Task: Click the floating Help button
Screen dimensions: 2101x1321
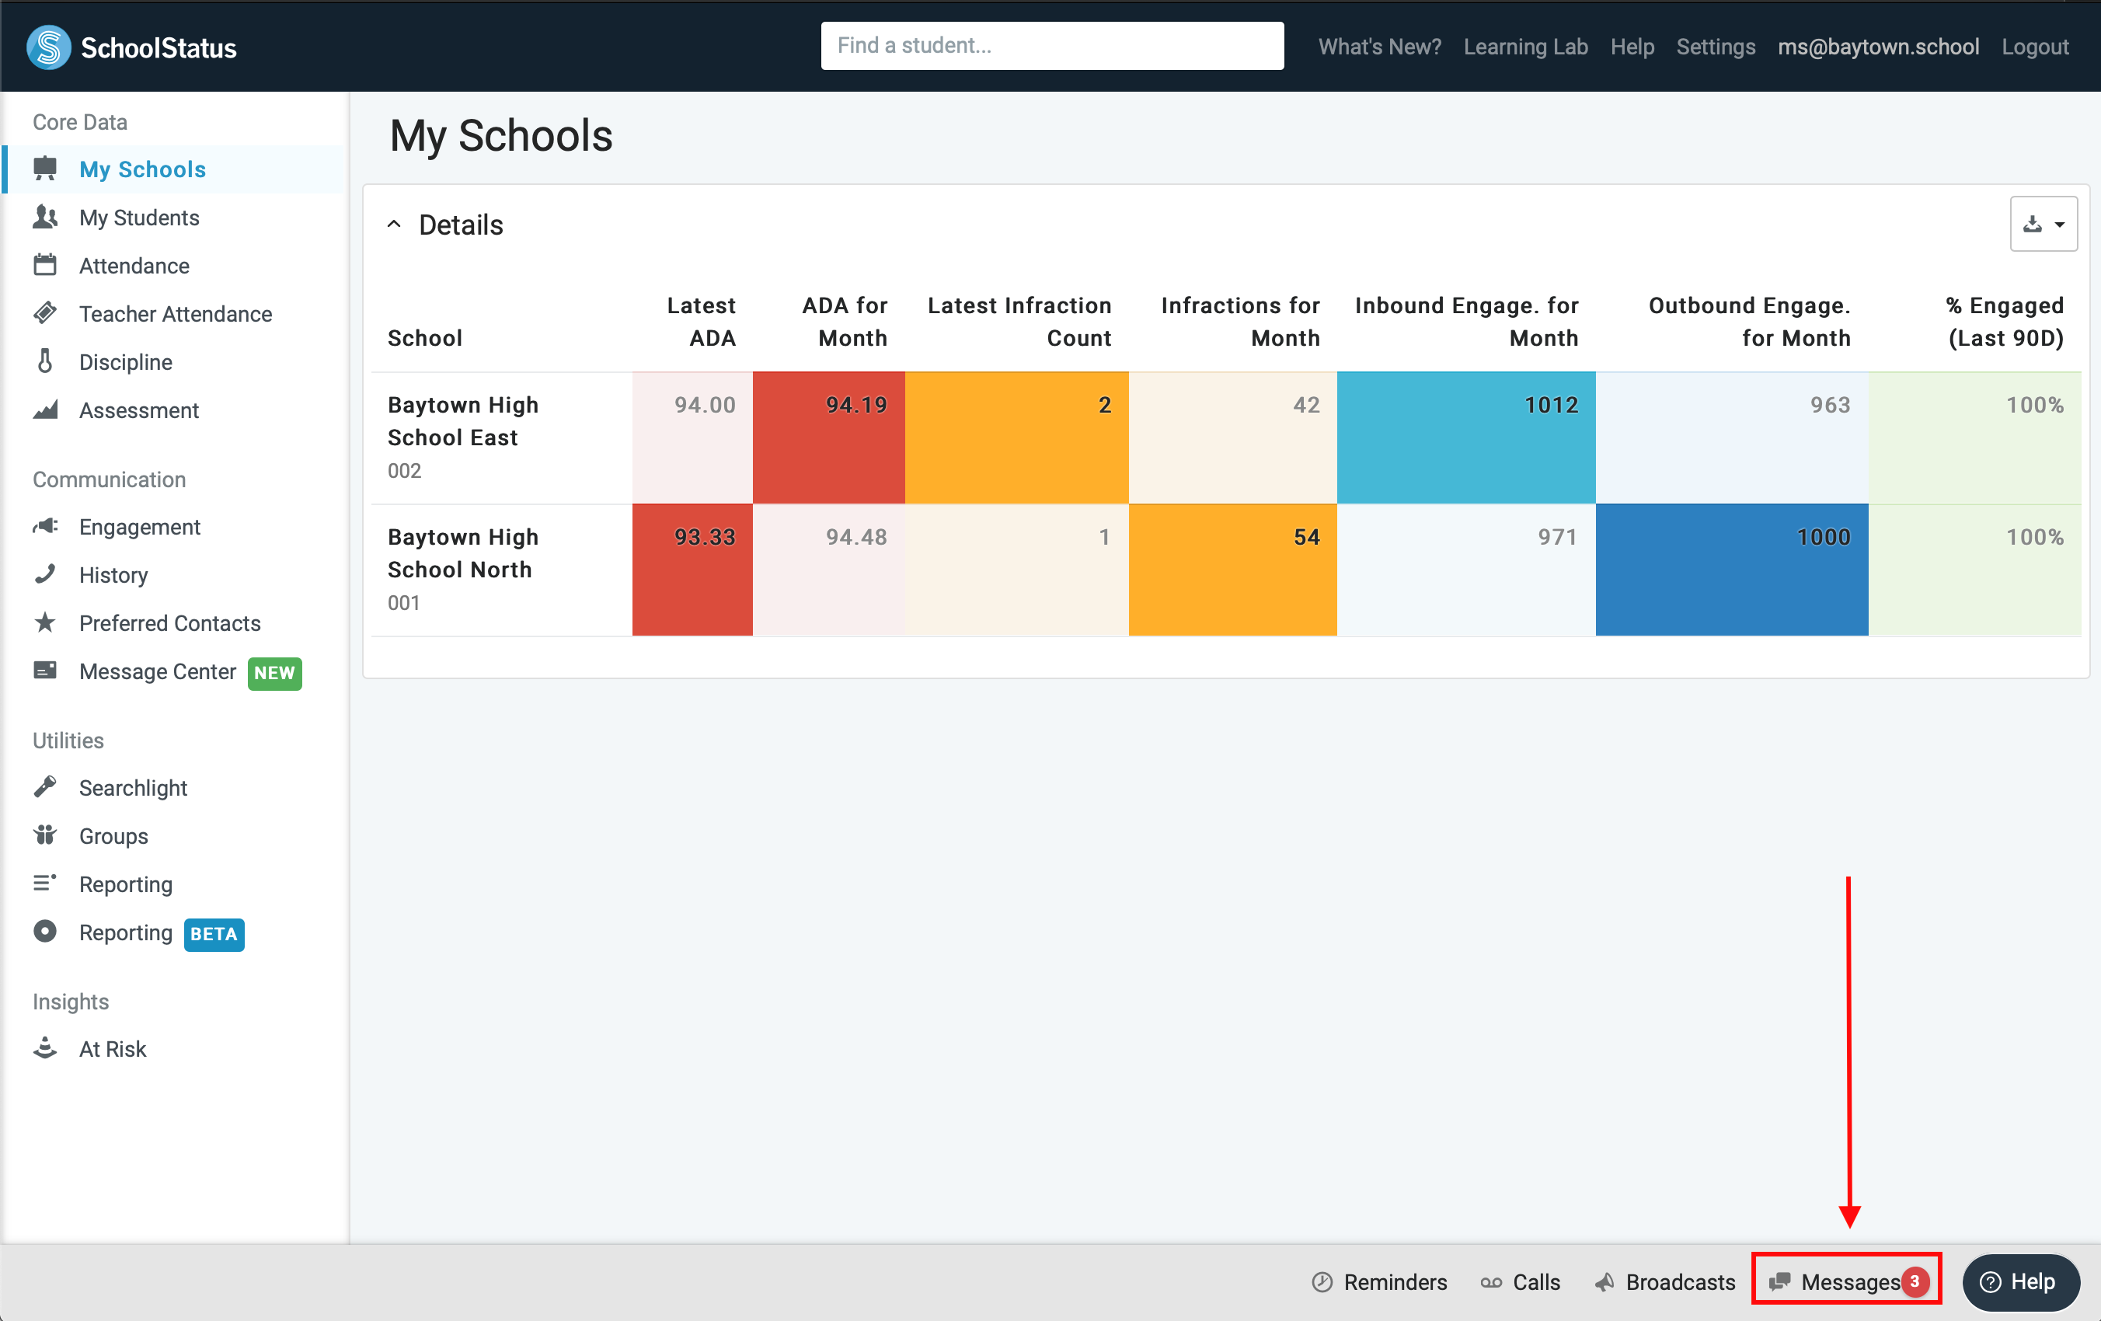Action: point(2021,1281)
